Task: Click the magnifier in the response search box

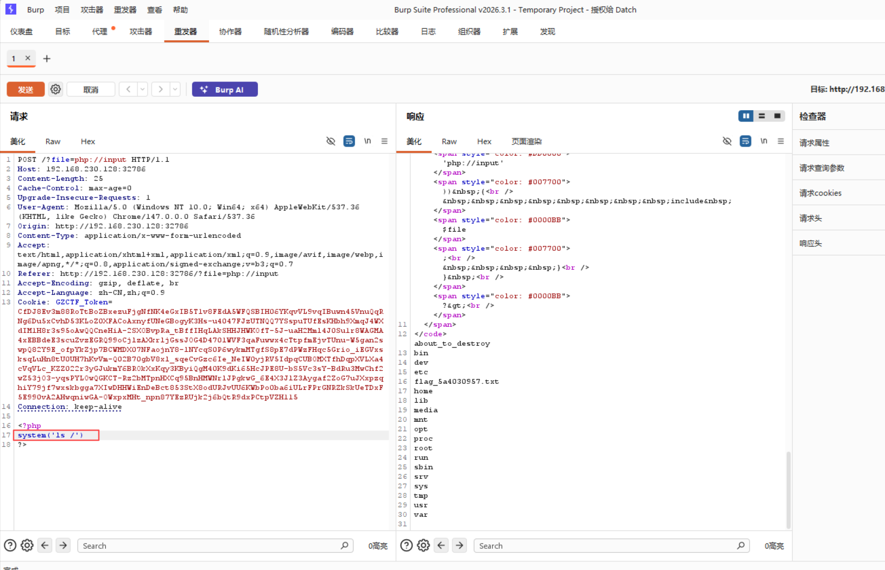Action: [741, 546]
